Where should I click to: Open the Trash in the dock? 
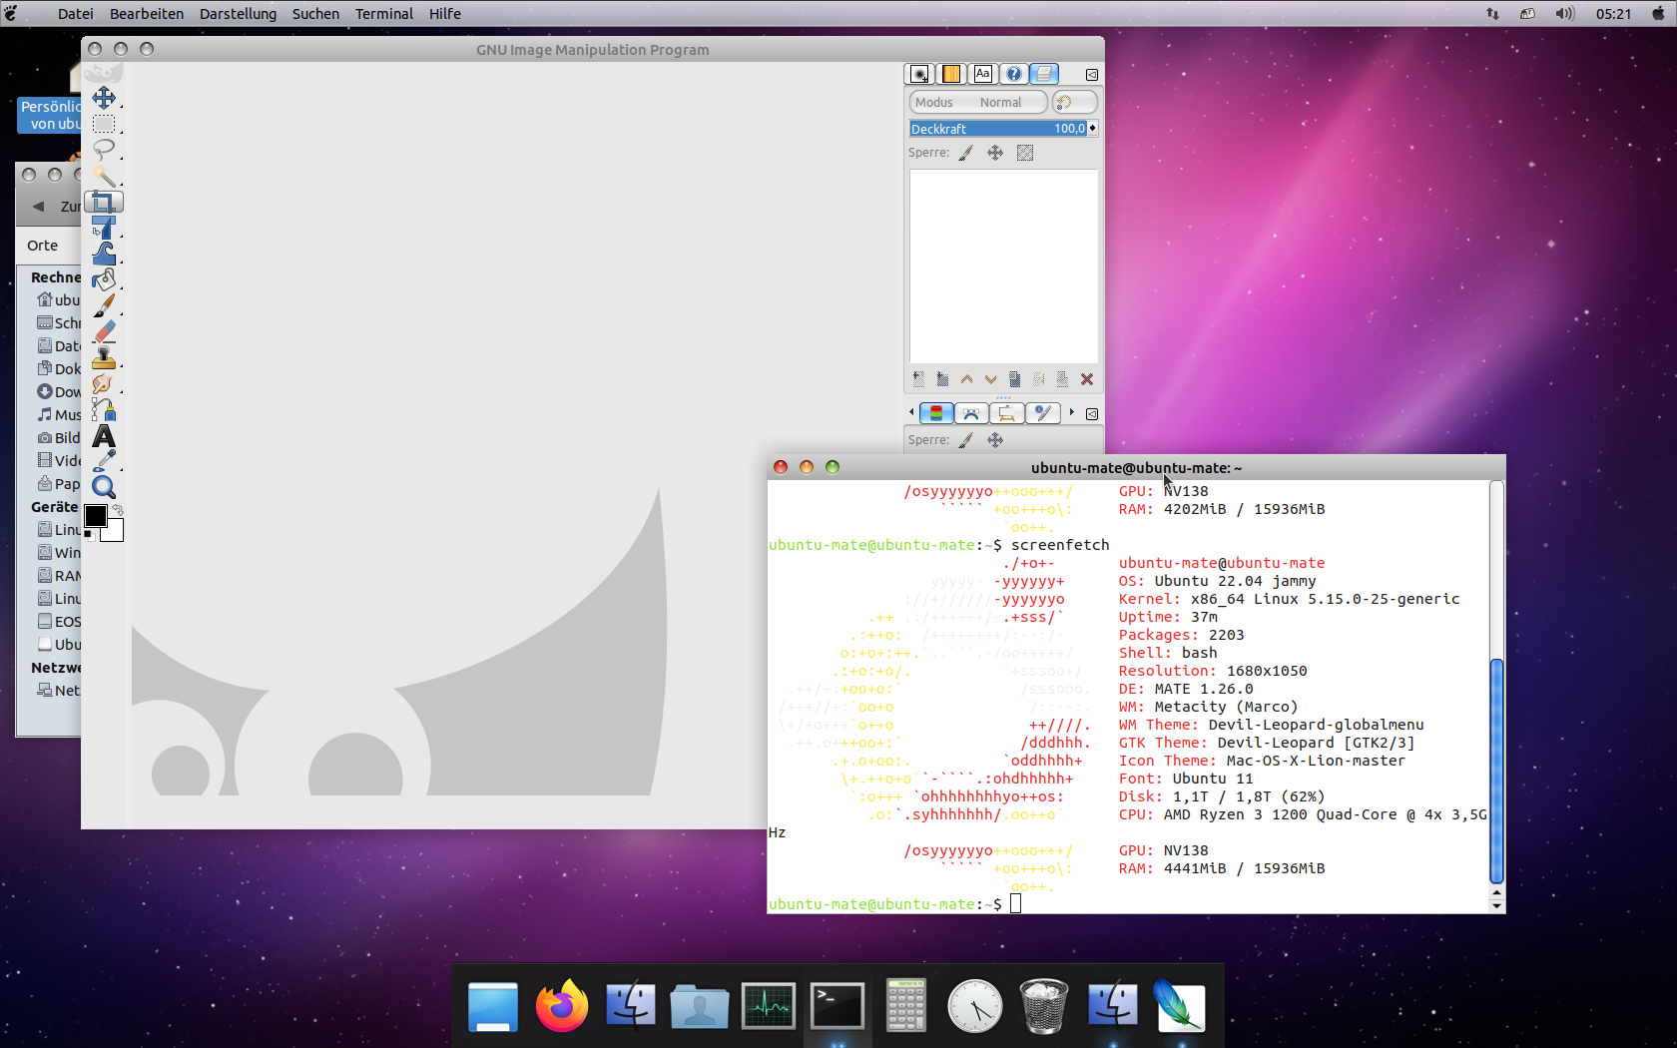pyautogui.click(x=1044, y=1006)
